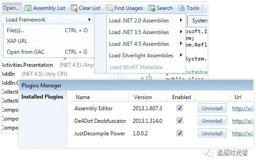Click the Assembly List toolbar icon
The width and height of the screenshot is (256, 164).
[x=28, y=8]
